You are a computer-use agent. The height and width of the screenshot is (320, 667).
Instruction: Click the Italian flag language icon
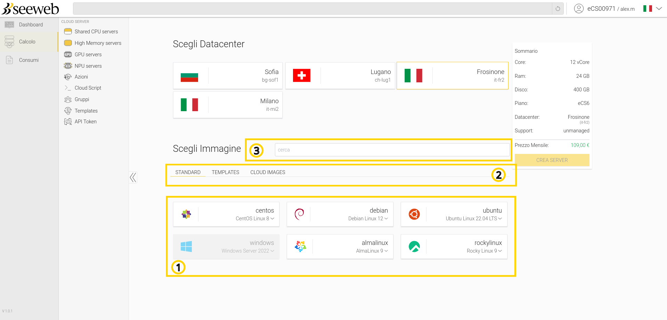(x=648, y=9)
